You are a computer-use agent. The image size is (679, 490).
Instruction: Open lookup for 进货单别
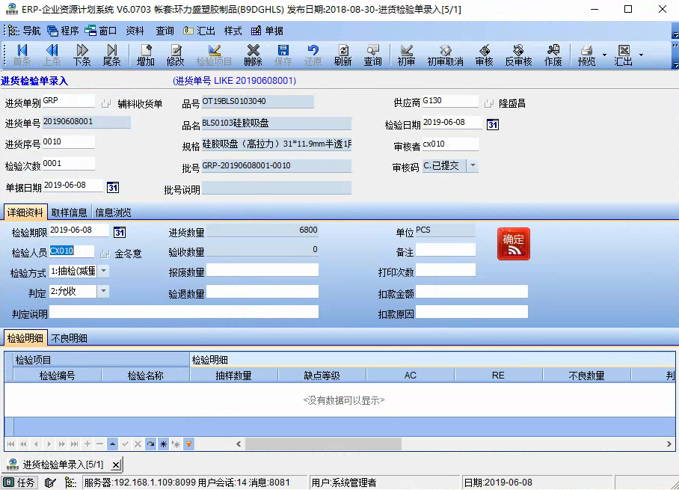click(105, 103)
